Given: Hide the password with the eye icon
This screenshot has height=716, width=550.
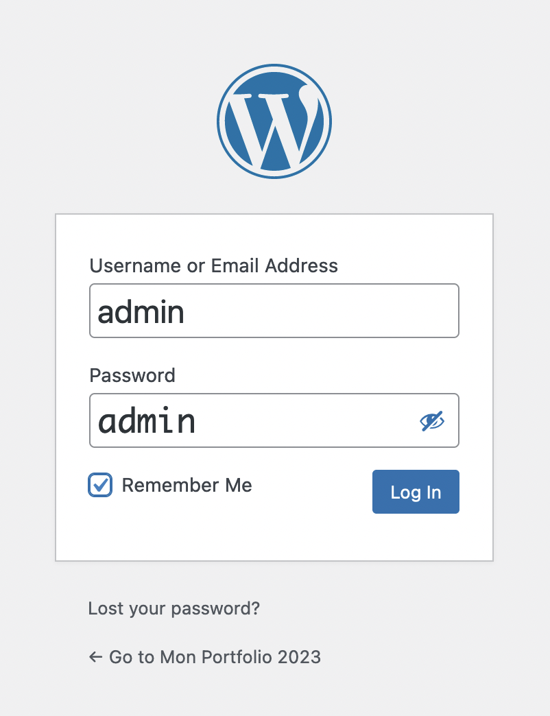Looking at the screenshot, I should coord(432,421).
